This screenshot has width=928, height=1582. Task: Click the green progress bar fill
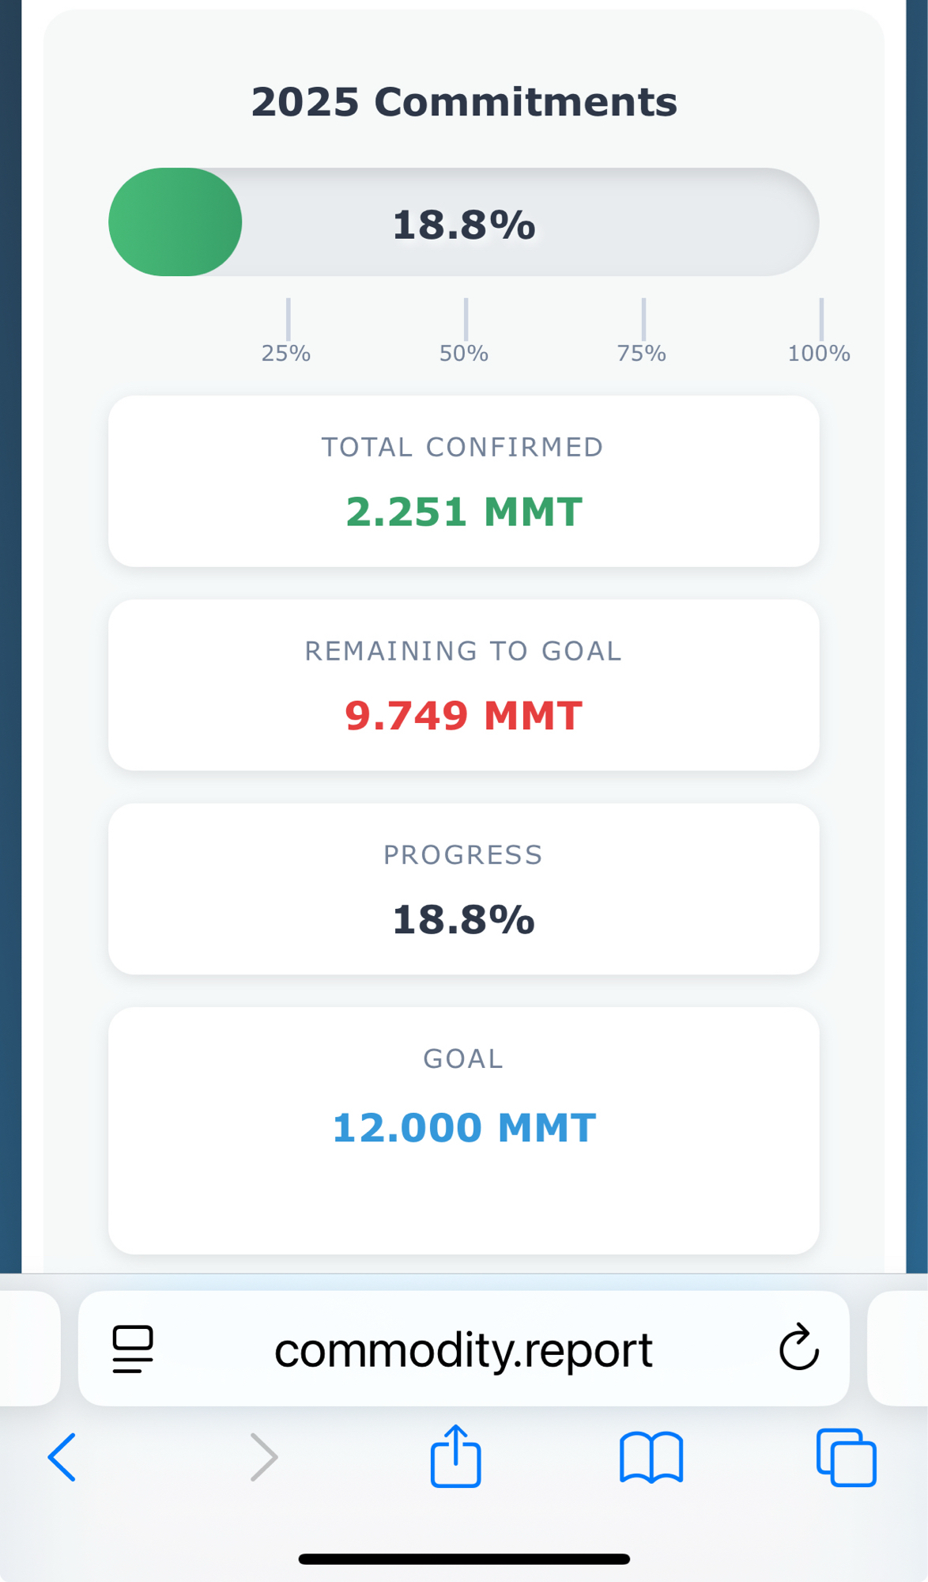[175, 222]
